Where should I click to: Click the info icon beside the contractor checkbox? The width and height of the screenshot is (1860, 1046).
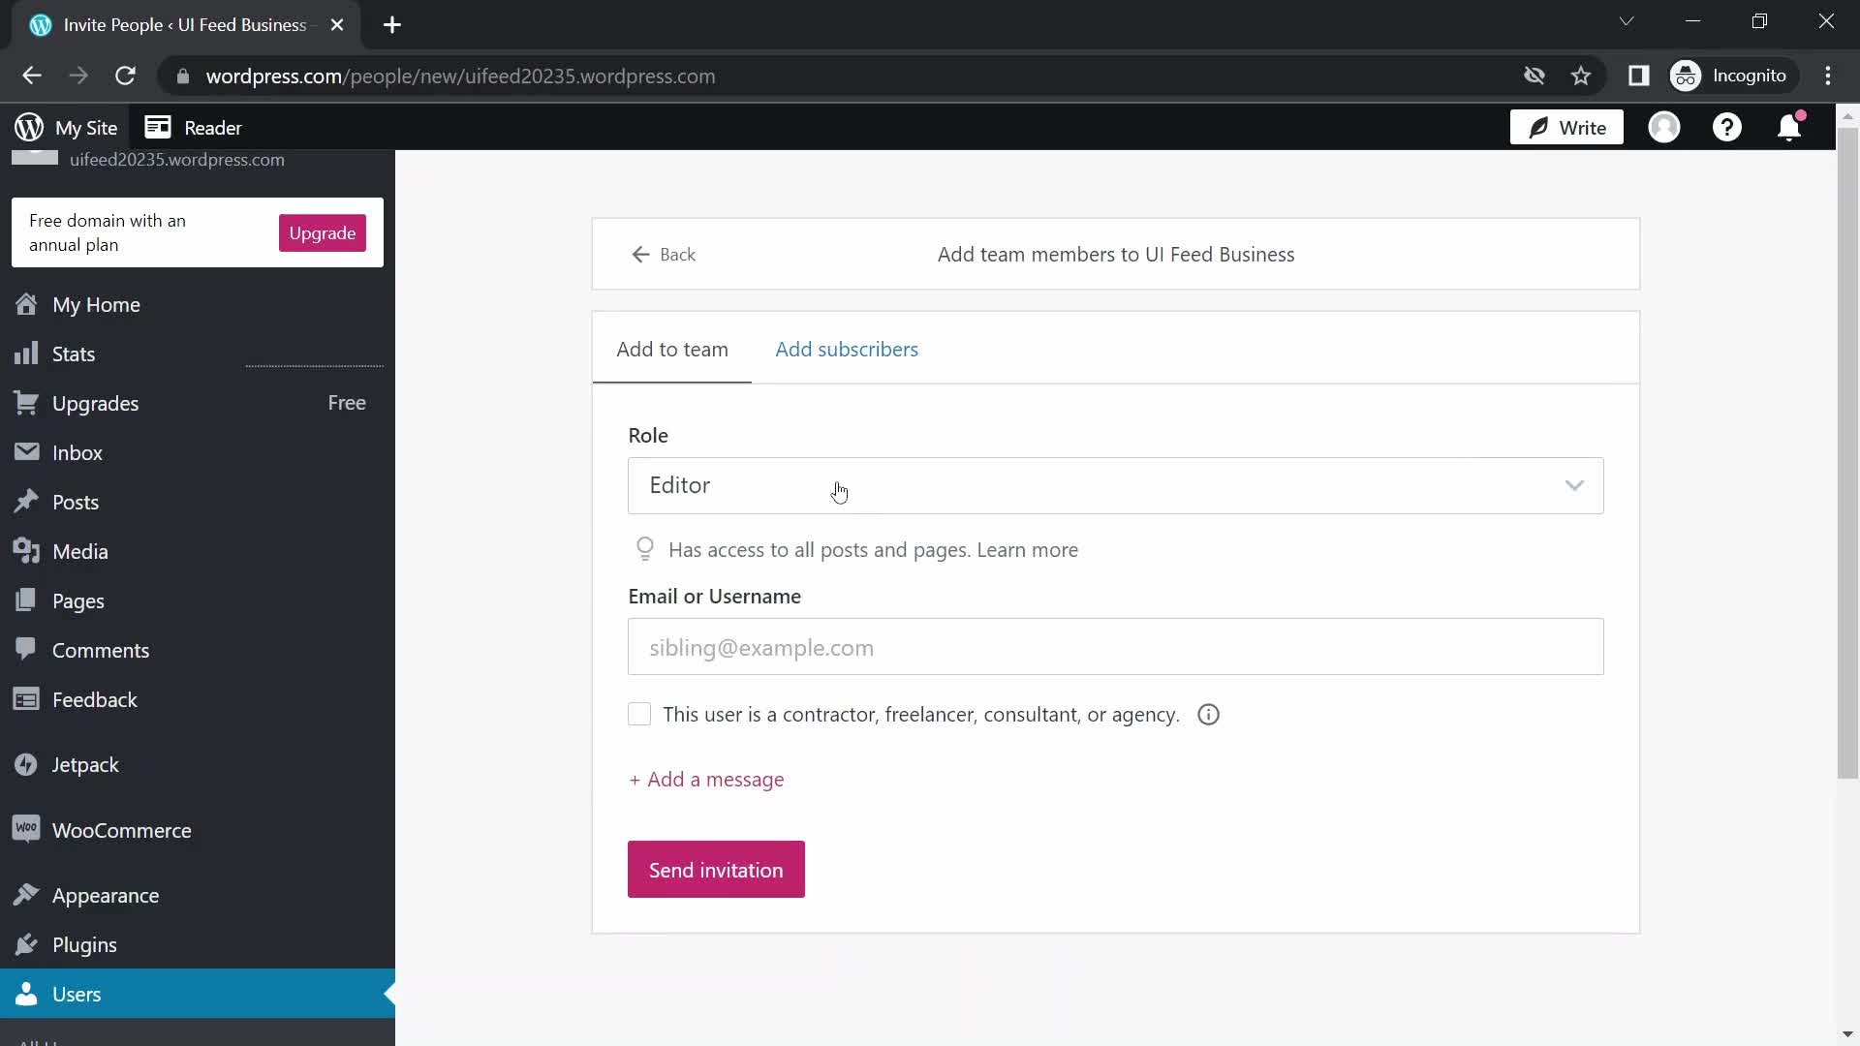(x=1208, y=715)
